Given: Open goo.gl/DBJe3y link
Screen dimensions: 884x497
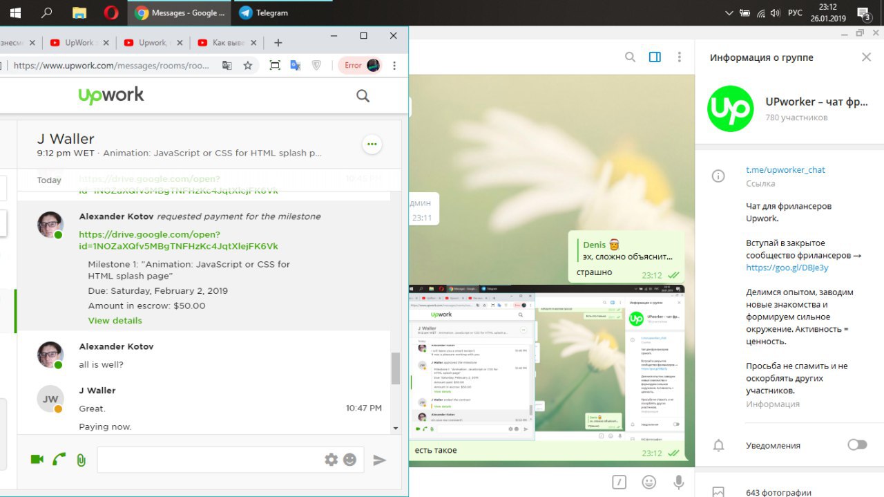Looking at the screenshot, I should pos(787,268).
